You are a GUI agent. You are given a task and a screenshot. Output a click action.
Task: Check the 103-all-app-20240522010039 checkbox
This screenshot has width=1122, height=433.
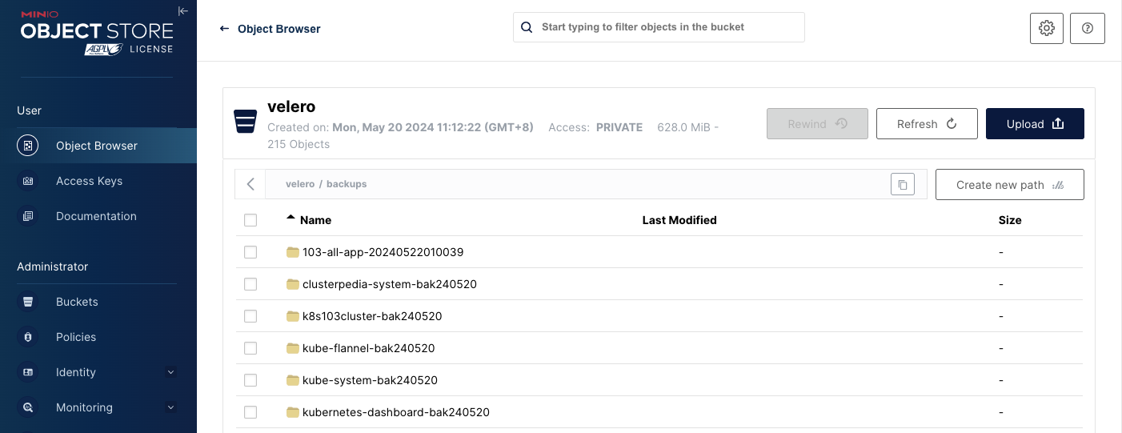coord(250,252)
